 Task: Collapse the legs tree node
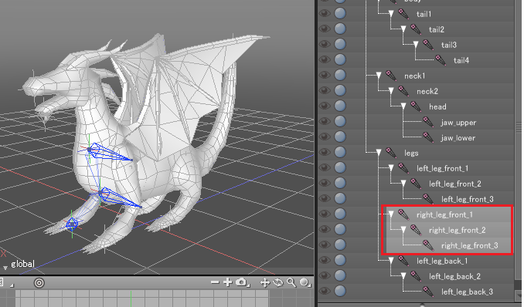(379, 153)
